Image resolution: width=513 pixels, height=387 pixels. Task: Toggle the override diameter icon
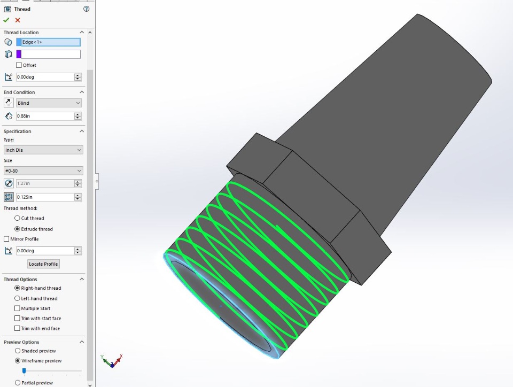click(9, 183)
